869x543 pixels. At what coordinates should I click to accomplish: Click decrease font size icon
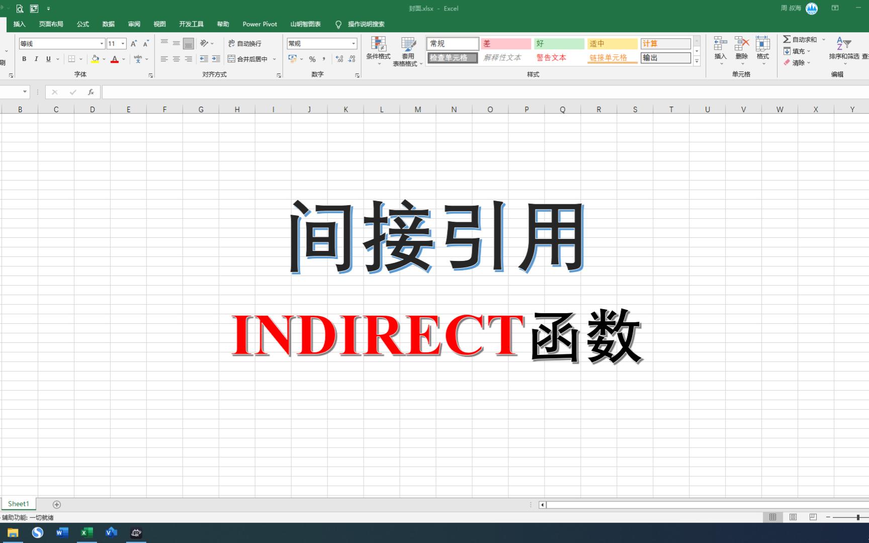point(146,44)
